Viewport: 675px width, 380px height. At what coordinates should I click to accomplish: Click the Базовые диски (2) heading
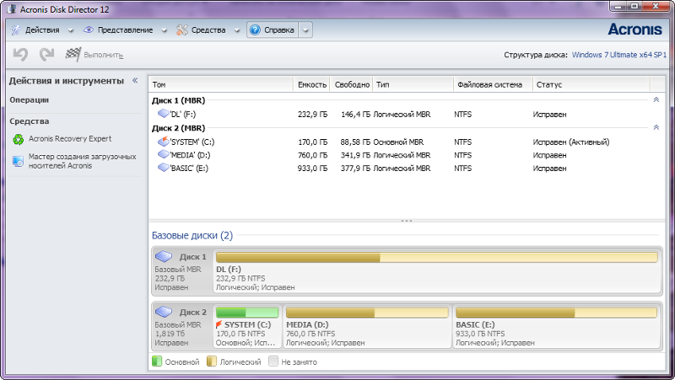[192, 236]
